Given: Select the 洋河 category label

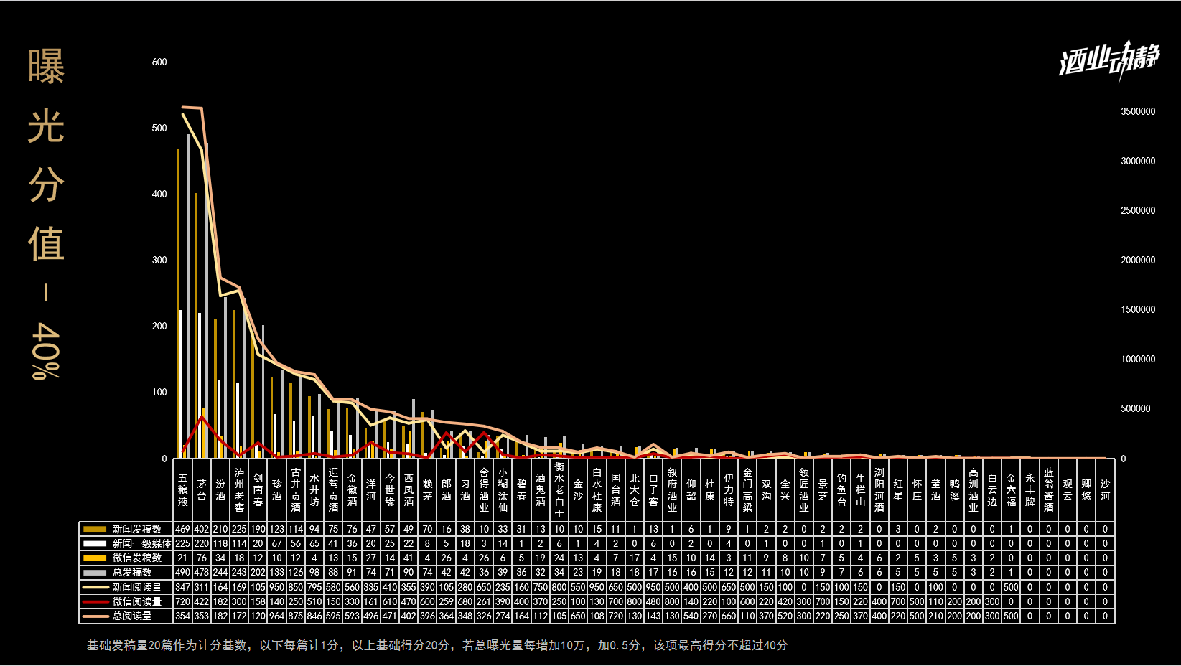Looking at the screenshot, I should tap(371, 489).
